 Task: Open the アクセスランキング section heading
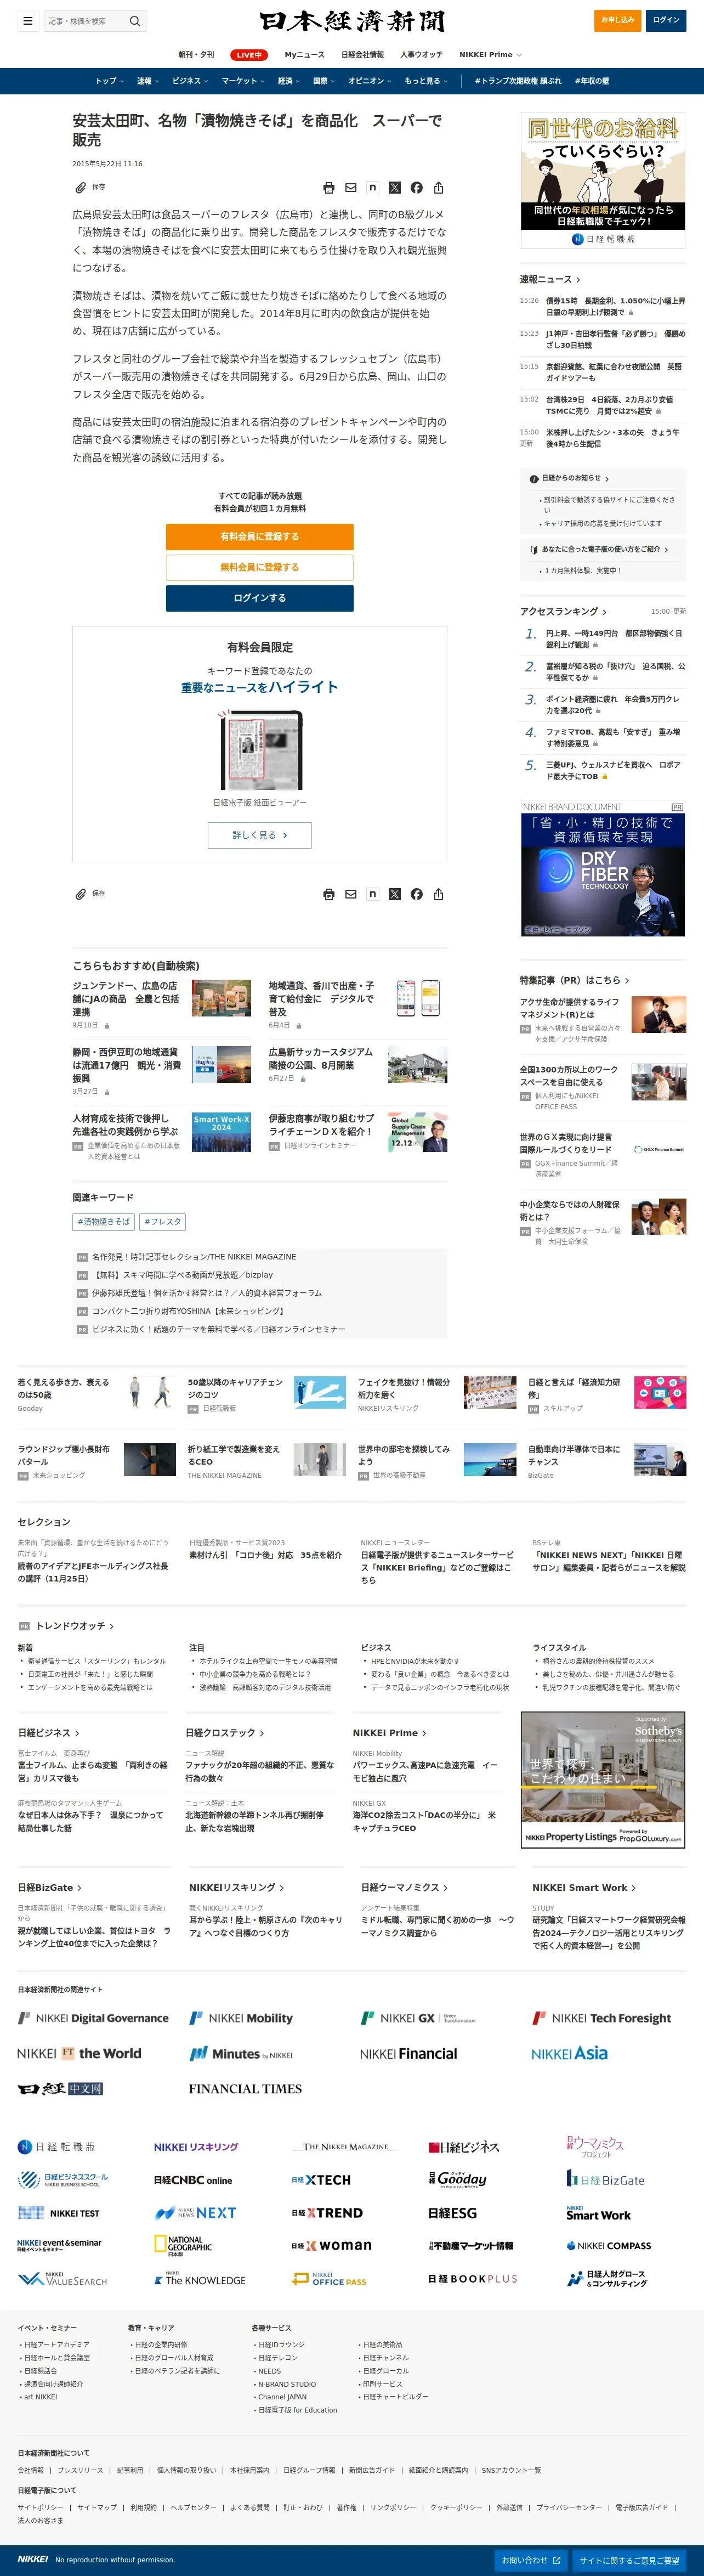563,611
